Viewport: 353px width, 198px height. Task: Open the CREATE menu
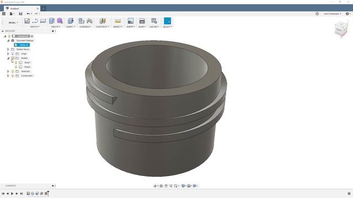pos(55,27)
